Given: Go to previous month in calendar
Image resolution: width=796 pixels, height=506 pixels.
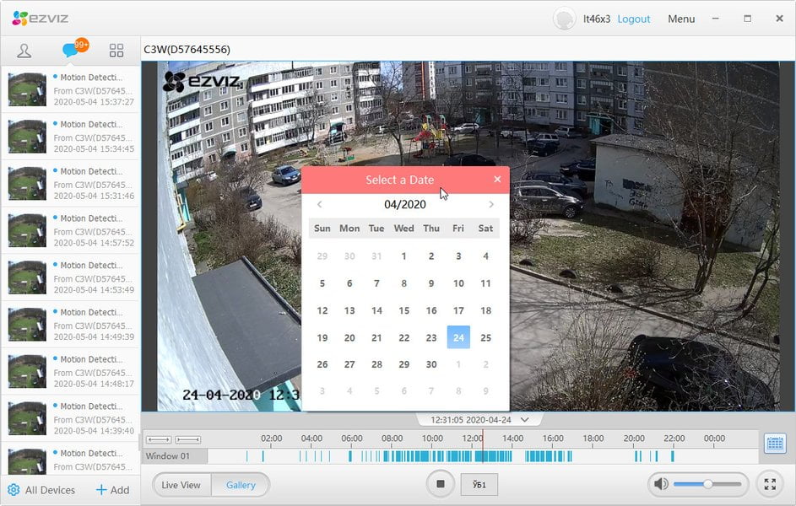Looking at the screenshot, I should pos(320,204).
